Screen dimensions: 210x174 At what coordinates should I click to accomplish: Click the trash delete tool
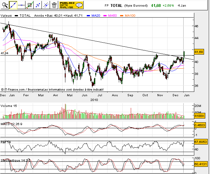(x=54, y=5)
